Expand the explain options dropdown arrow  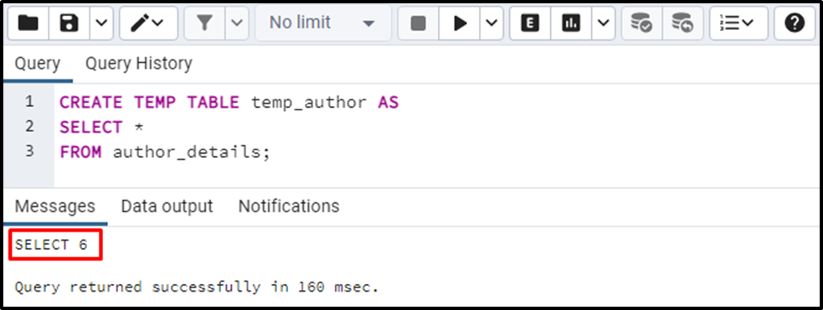click(604, 23)
